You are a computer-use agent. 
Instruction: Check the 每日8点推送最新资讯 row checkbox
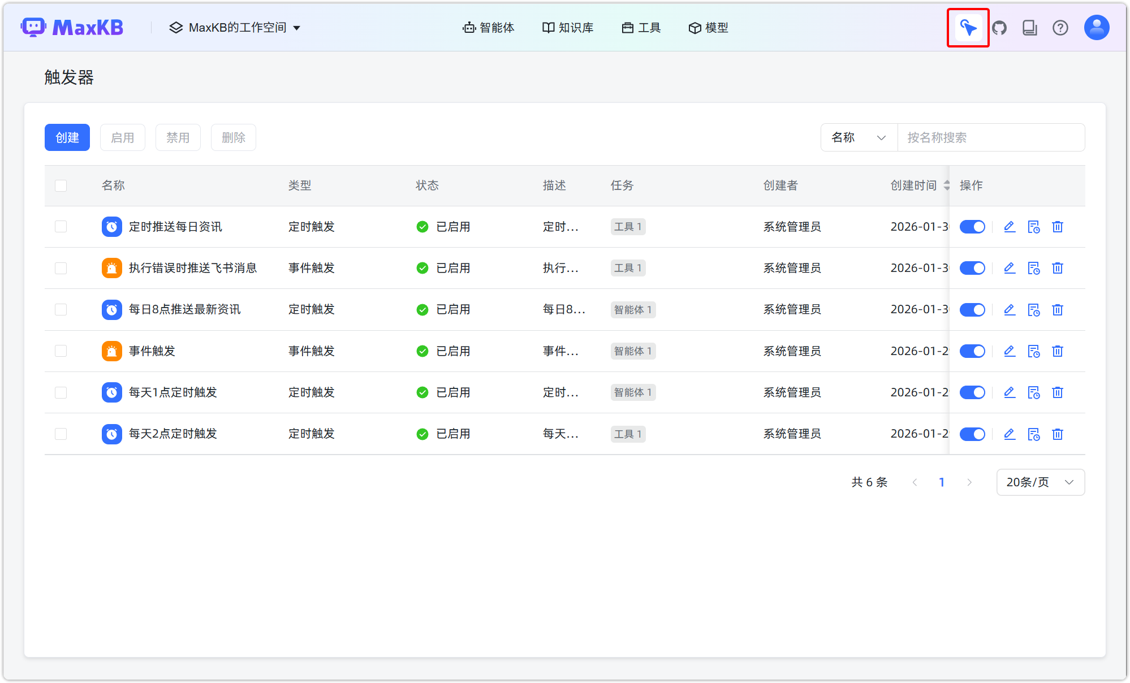coord(61,309)
